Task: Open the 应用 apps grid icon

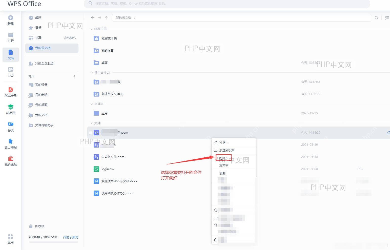Action: 11,236
